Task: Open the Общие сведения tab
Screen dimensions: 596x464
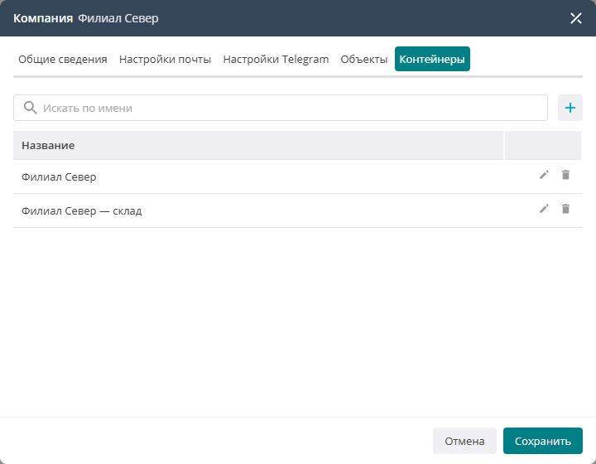Action: 63,60
